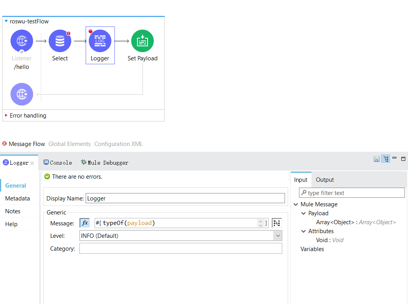Image resolution: width=408 pixels, height=304 pixels.
Task: Click the red breakpoint dot on Logger
Action: [x=91, y=31]
